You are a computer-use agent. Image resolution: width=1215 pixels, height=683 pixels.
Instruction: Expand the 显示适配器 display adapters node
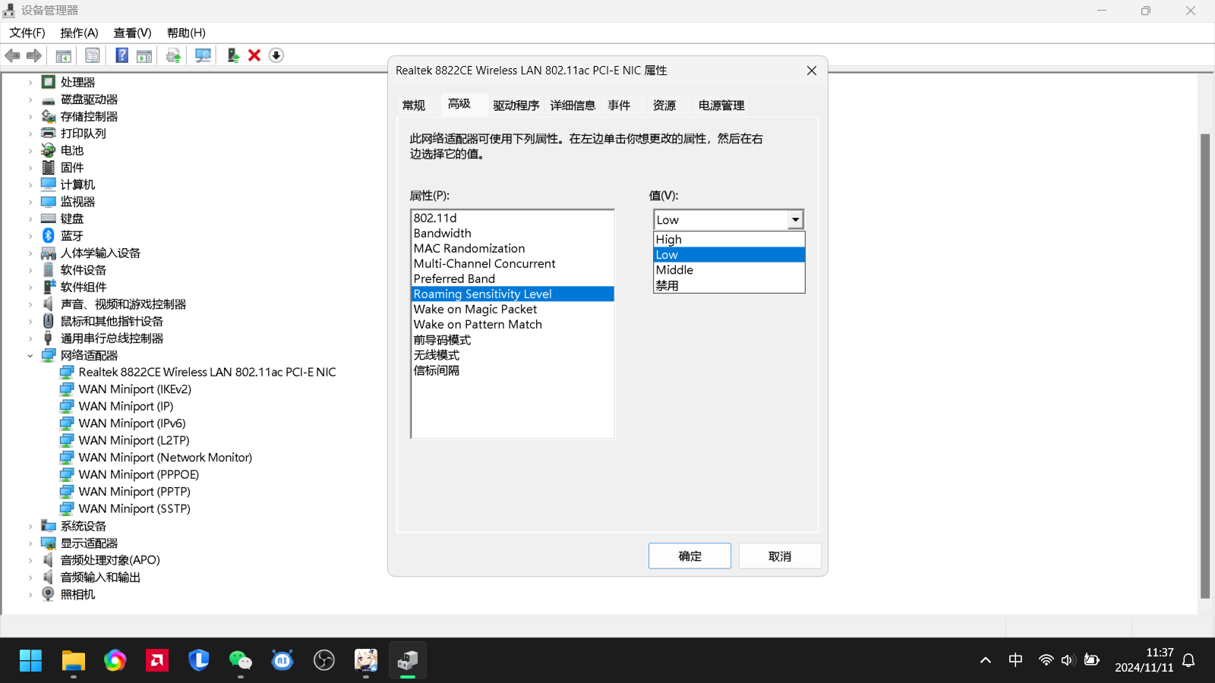point(30,543)
